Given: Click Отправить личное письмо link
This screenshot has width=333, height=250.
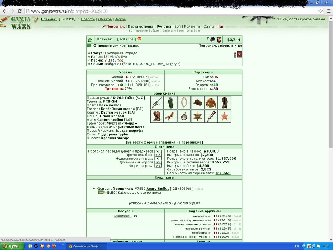Looking at the screenshot, I should coord(116,45).
